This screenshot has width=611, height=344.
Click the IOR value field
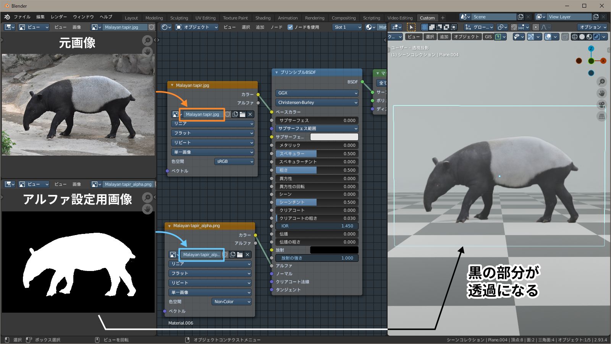tap(317, 226)
